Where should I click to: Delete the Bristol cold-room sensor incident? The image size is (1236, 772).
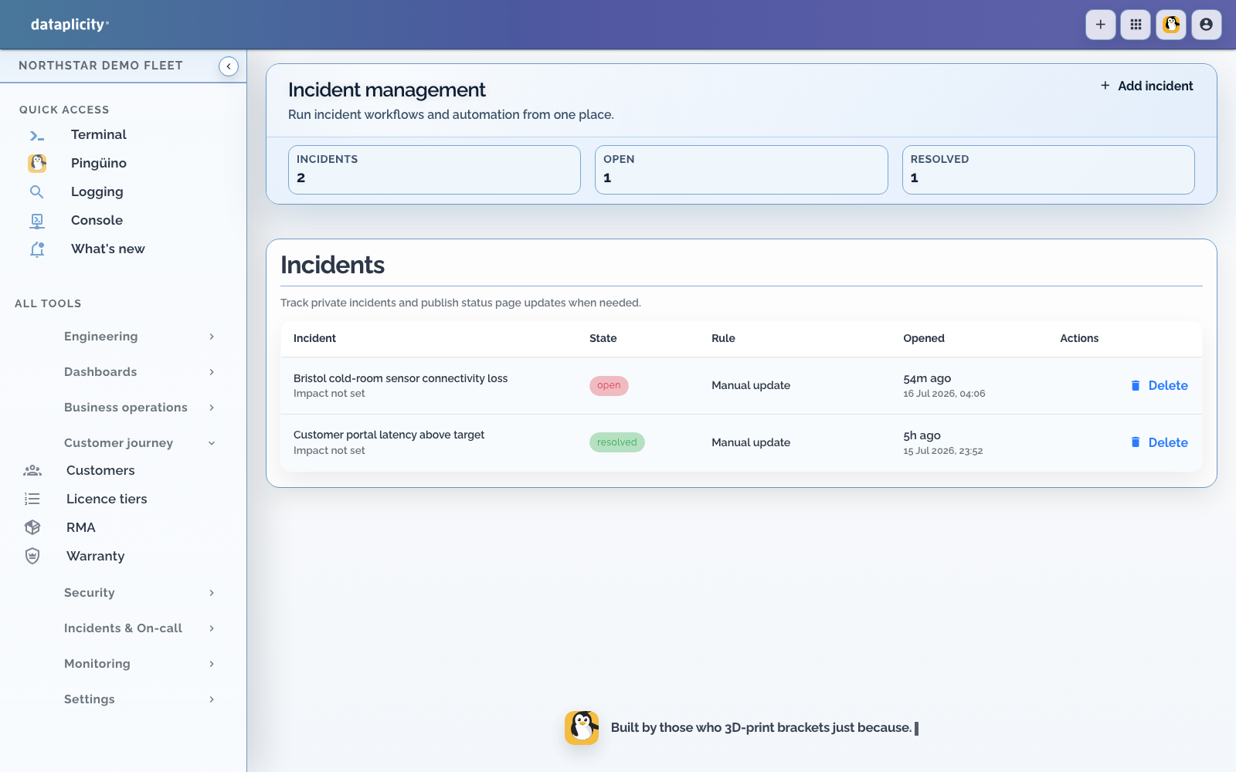(x=1159, y=385)
